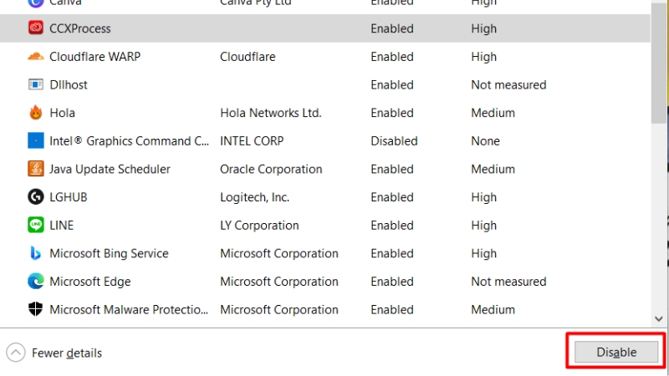
Task: Collapse view with Fewer details arrow
Action: (16, 353)
